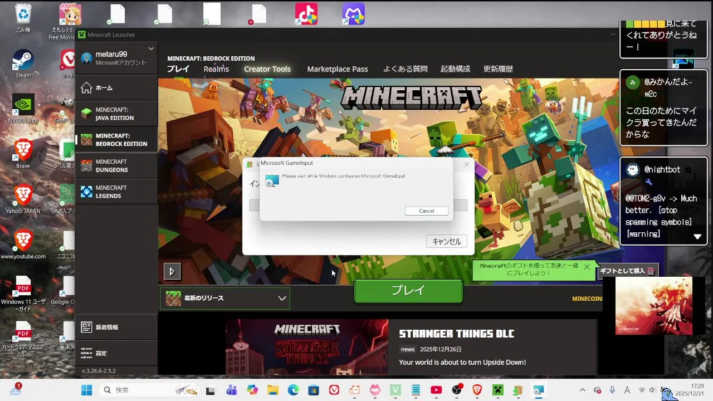Open Windows 11 ユーザーガイド PDF icon
713x401 pixels.
23,294
